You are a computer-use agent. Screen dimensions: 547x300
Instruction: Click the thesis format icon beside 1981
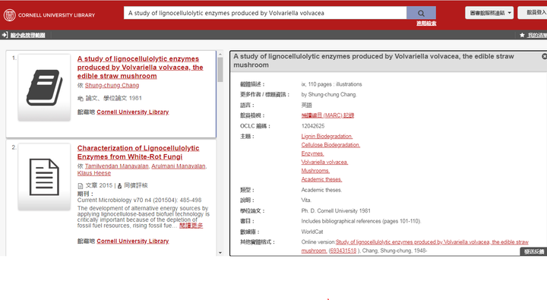tap(81, 99)
